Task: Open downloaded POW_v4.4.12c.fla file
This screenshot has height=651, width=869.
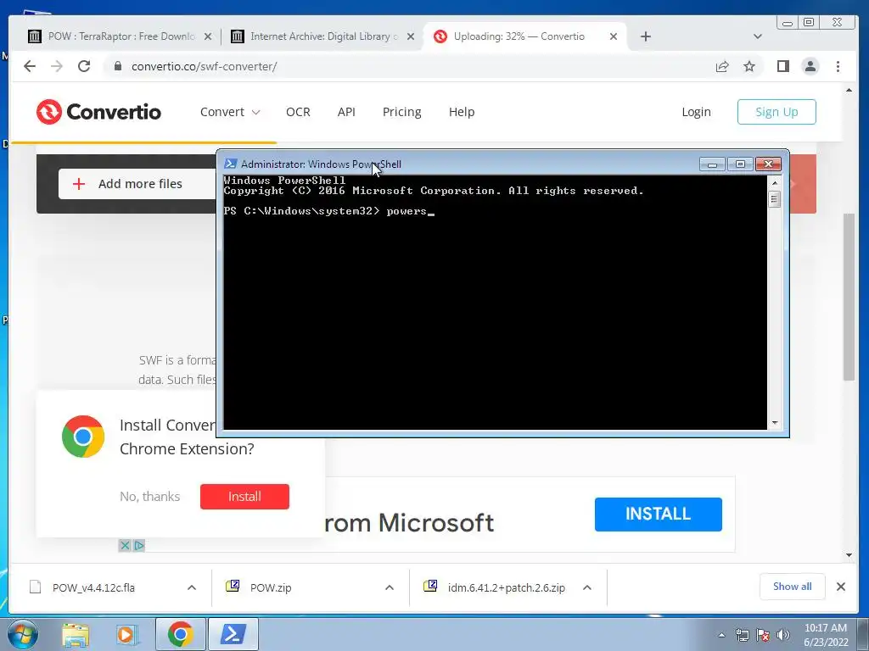Action: click(x=93, y=588)
